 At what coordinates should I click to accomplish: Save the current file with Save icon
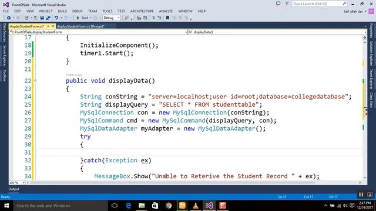pos(42,18)
